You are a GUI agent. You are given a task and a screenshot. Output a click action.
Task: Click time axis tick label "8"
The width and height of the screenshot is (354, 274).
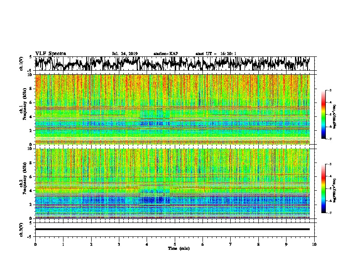[x=258, y=244]
